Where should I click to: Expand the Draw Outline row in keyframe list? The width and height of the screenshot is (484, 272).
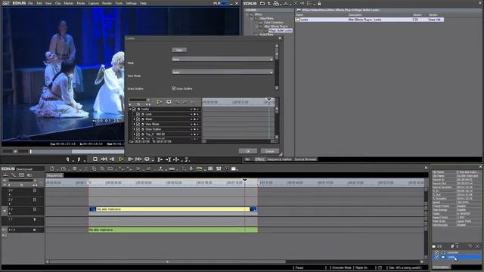(x=135, y=129)
